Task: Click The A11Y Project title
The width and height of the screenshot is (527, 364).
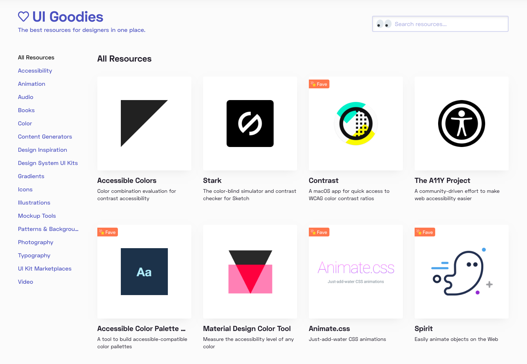Action: click(442, 180)
